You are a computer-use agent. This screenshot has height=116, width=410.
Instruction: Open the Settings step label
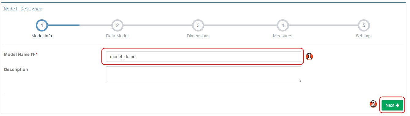point(364,36)
